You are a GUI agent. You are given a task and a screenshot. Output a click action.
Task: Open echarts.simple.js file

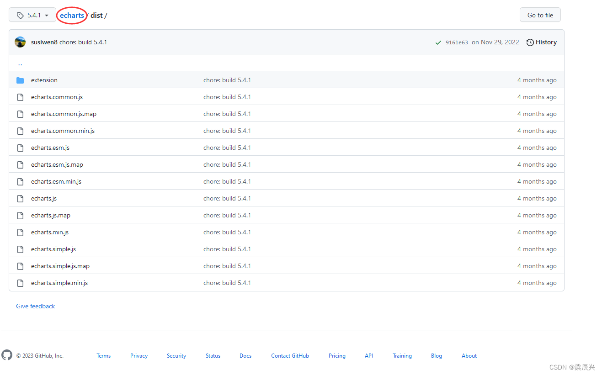(x=53, y=249)
